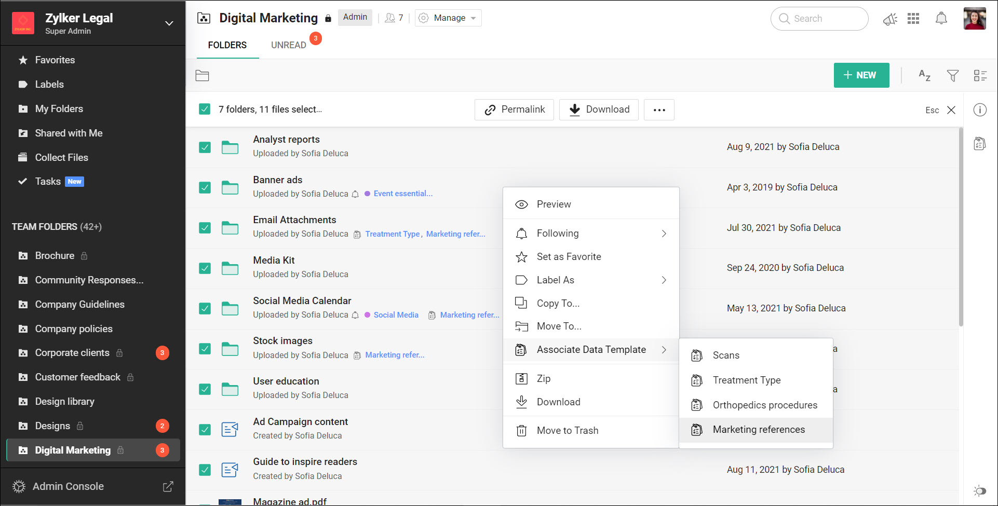Click the more actions ellipsis next to Download
998x506 pixels.
(658, 110)
